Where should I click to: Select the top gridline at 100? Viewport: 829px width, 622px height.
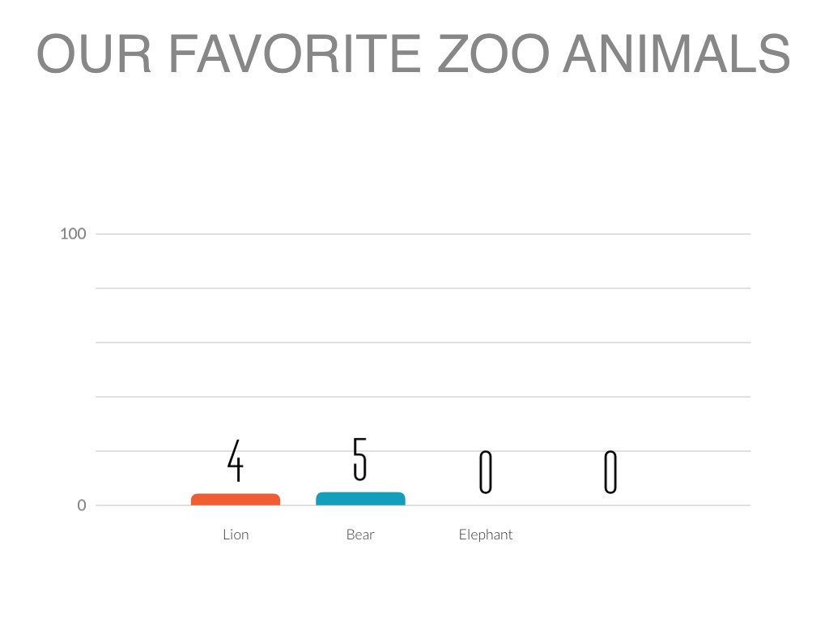click(x=567, y=234)
